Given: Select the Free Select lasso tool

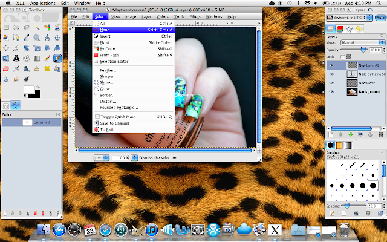Looking at the screenshot, I should [27, 27].
